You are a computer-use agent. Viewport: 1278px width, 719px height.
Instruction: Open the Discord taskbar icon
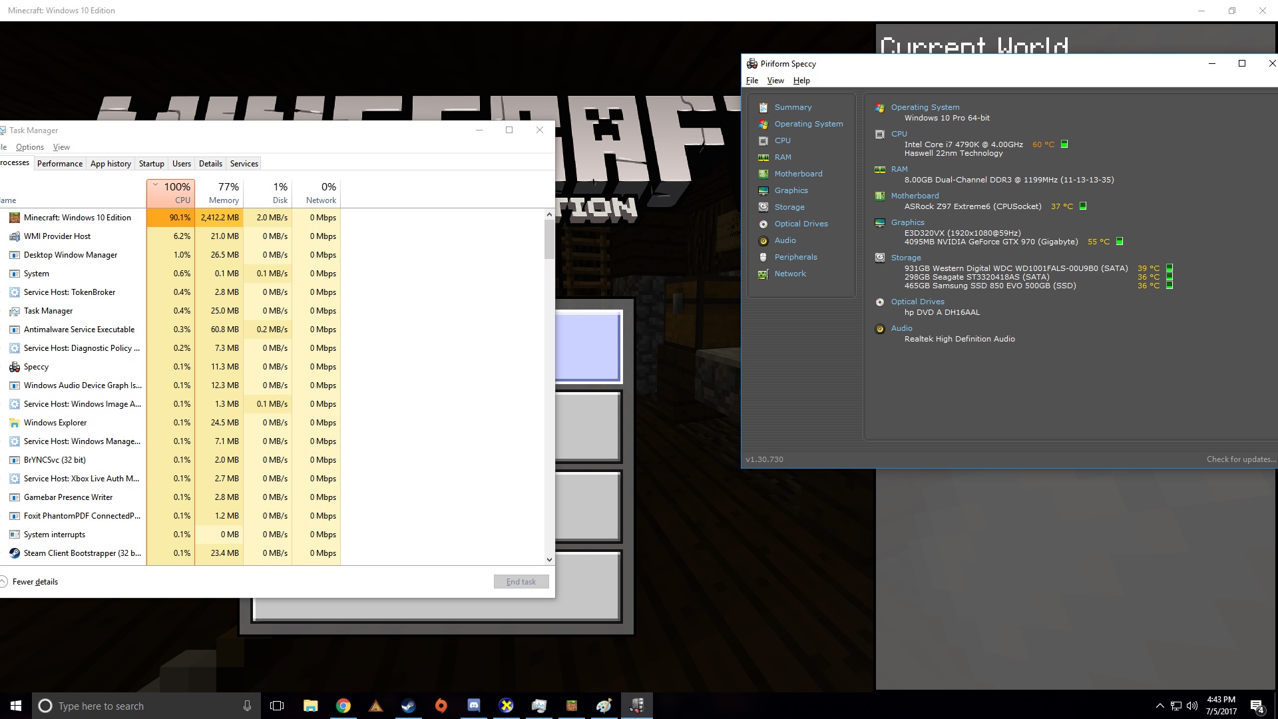[473, 706]
